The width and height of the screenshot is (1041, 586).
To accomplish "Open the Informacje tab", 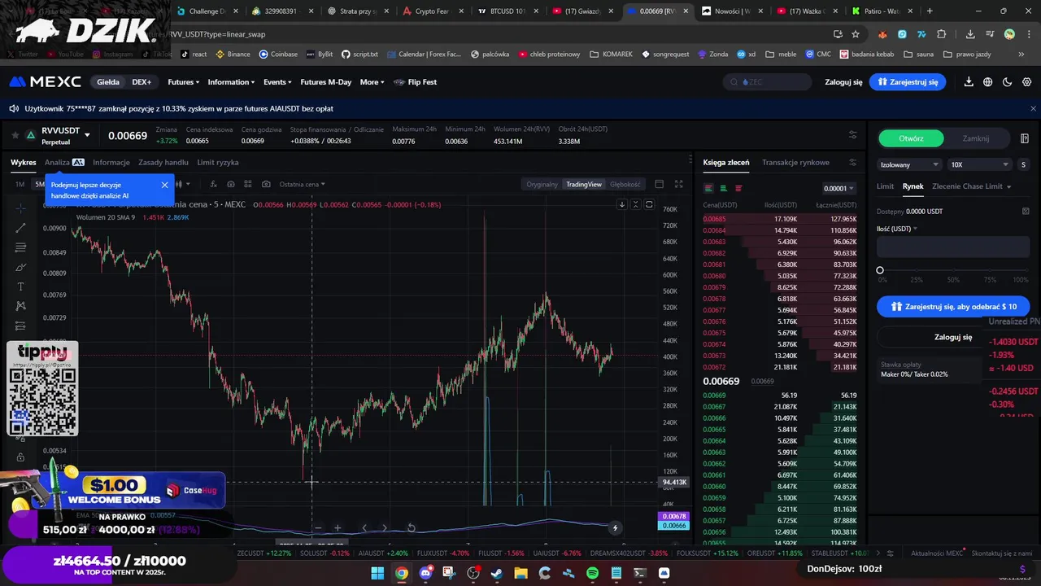I will 111,162.
